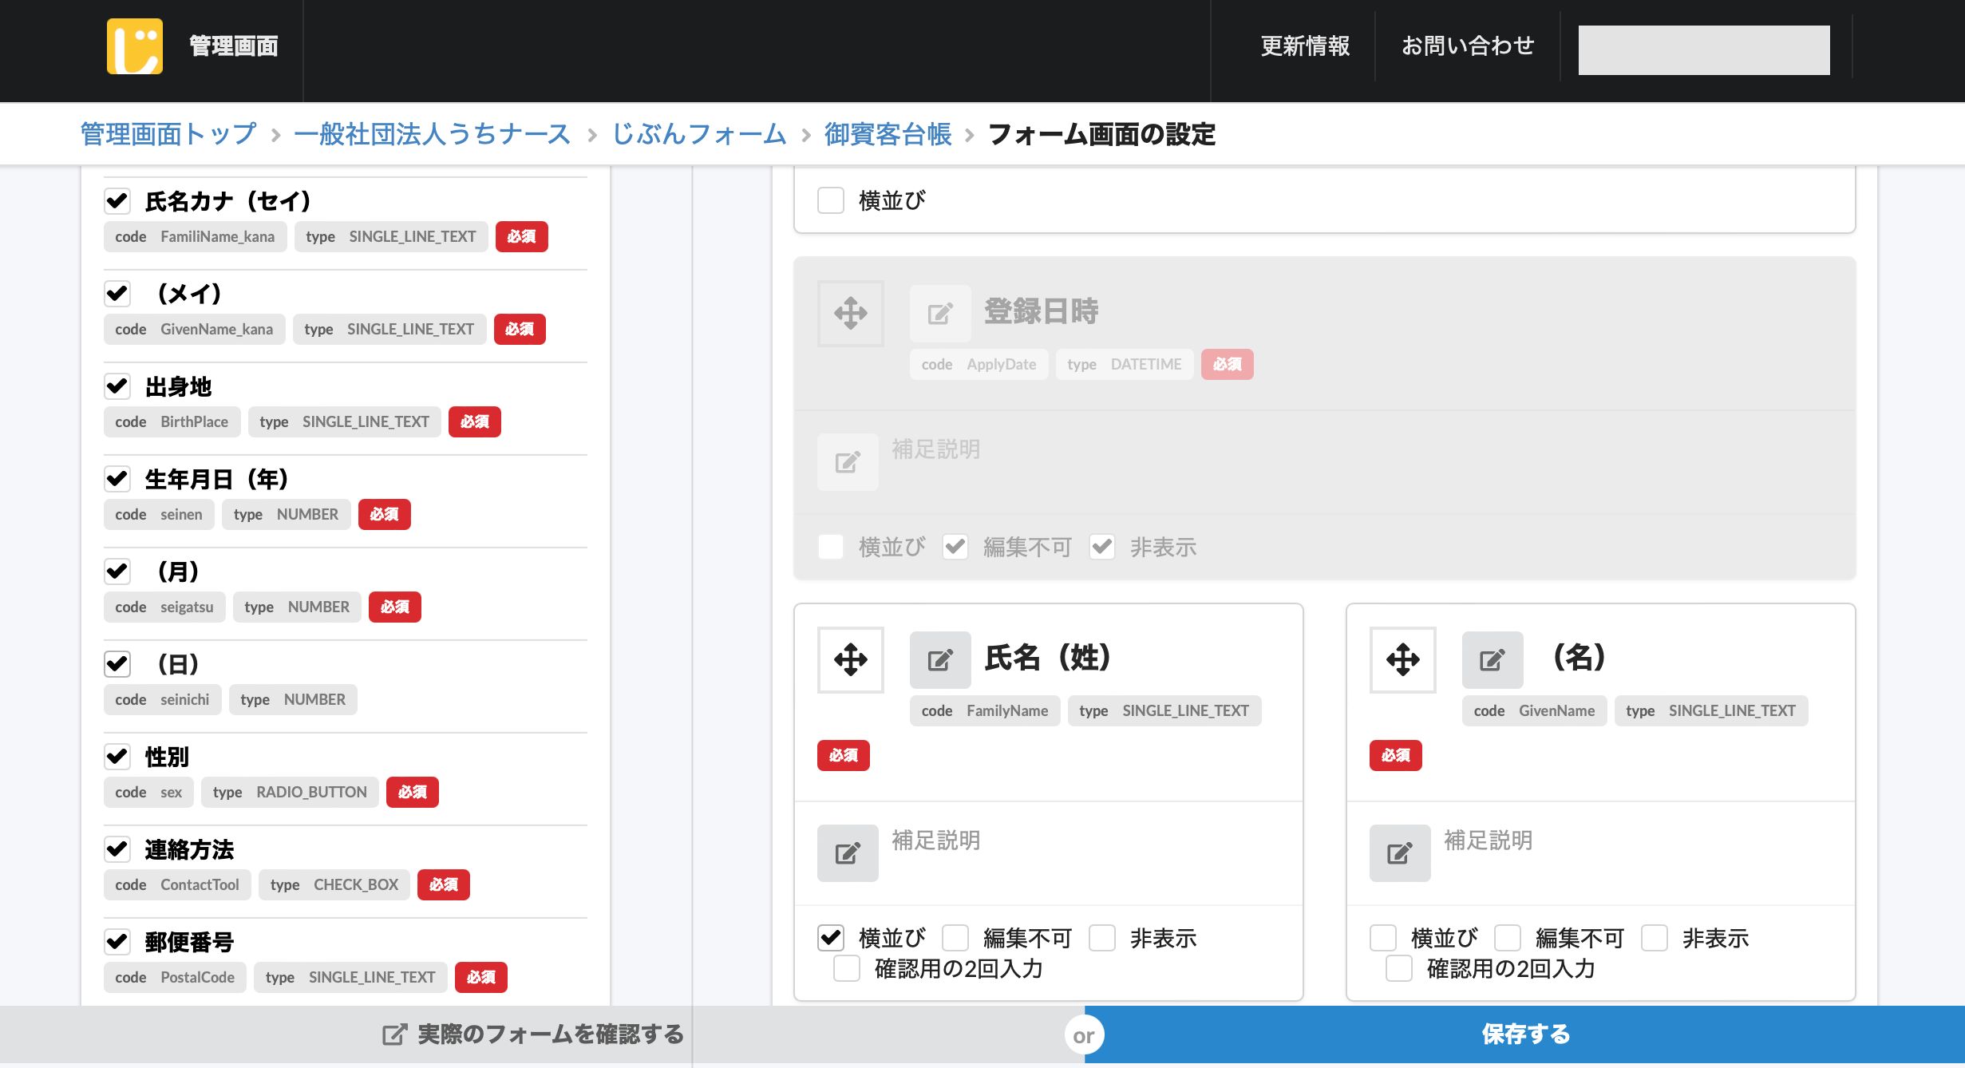1965x1068 pixels.
Task: Click the edit pencil icon next to 氏名（姓）
Action: (939, 660)
